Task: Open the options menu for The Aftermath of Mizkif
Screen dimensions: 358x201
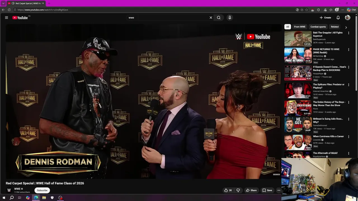Action: coord(348,154)
